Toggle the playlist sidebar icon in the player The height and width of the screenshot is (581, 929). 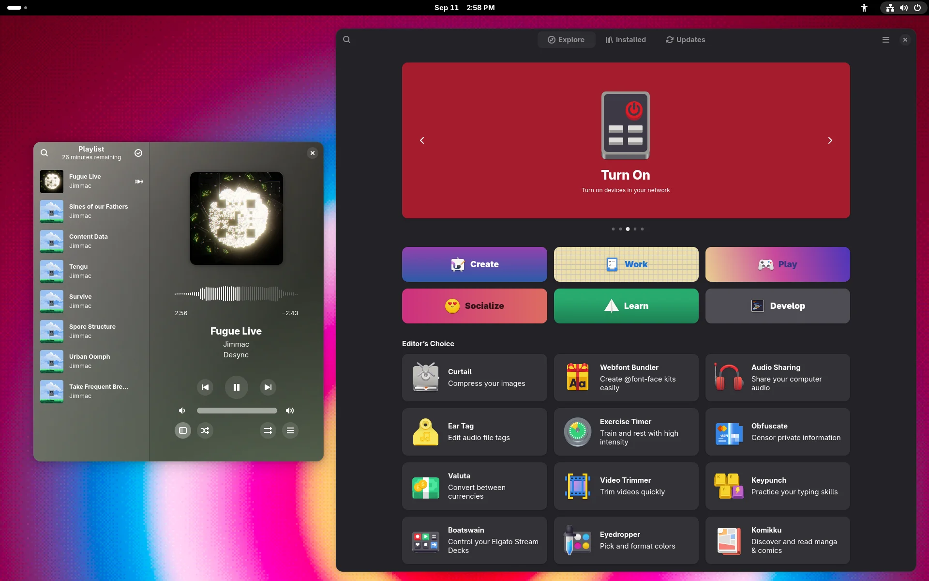pyautogui.click(x=182, y=430)
